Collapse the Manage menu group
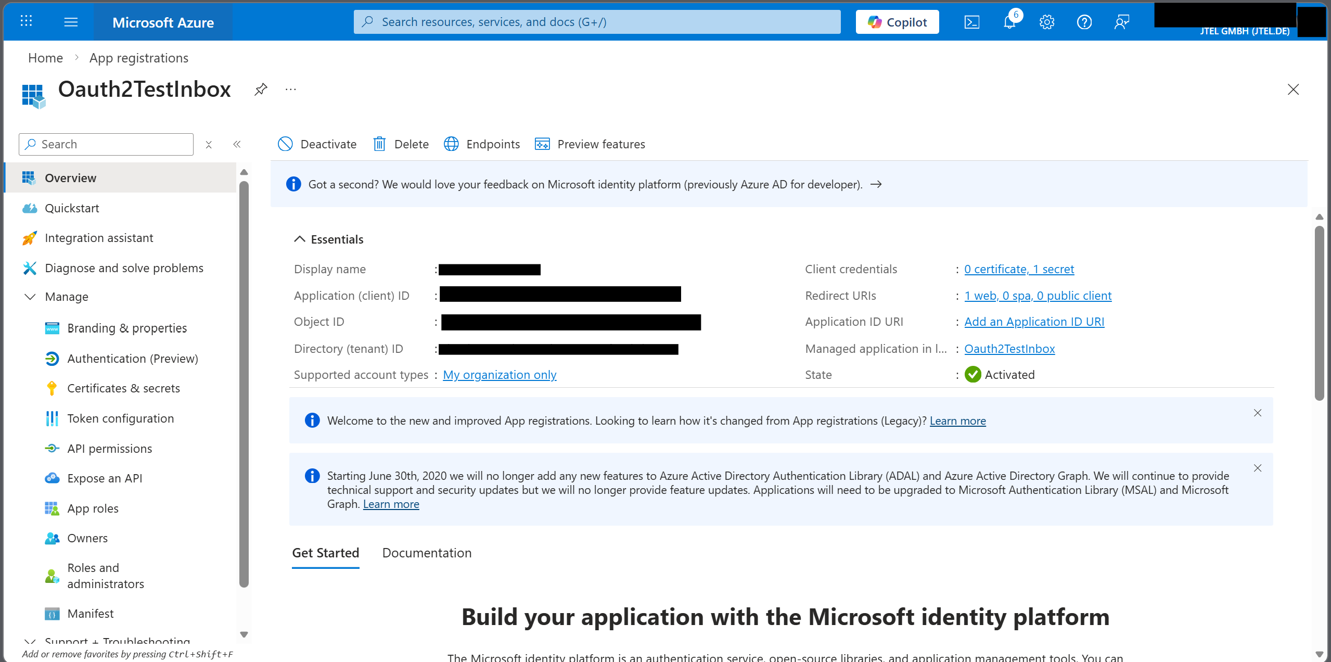 point(30,297)
